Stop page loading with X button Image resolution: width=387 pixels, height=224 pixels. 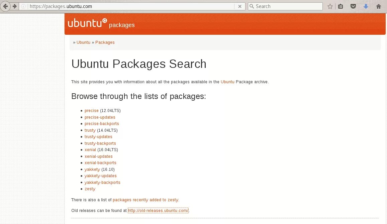click(x=239, y=6)
